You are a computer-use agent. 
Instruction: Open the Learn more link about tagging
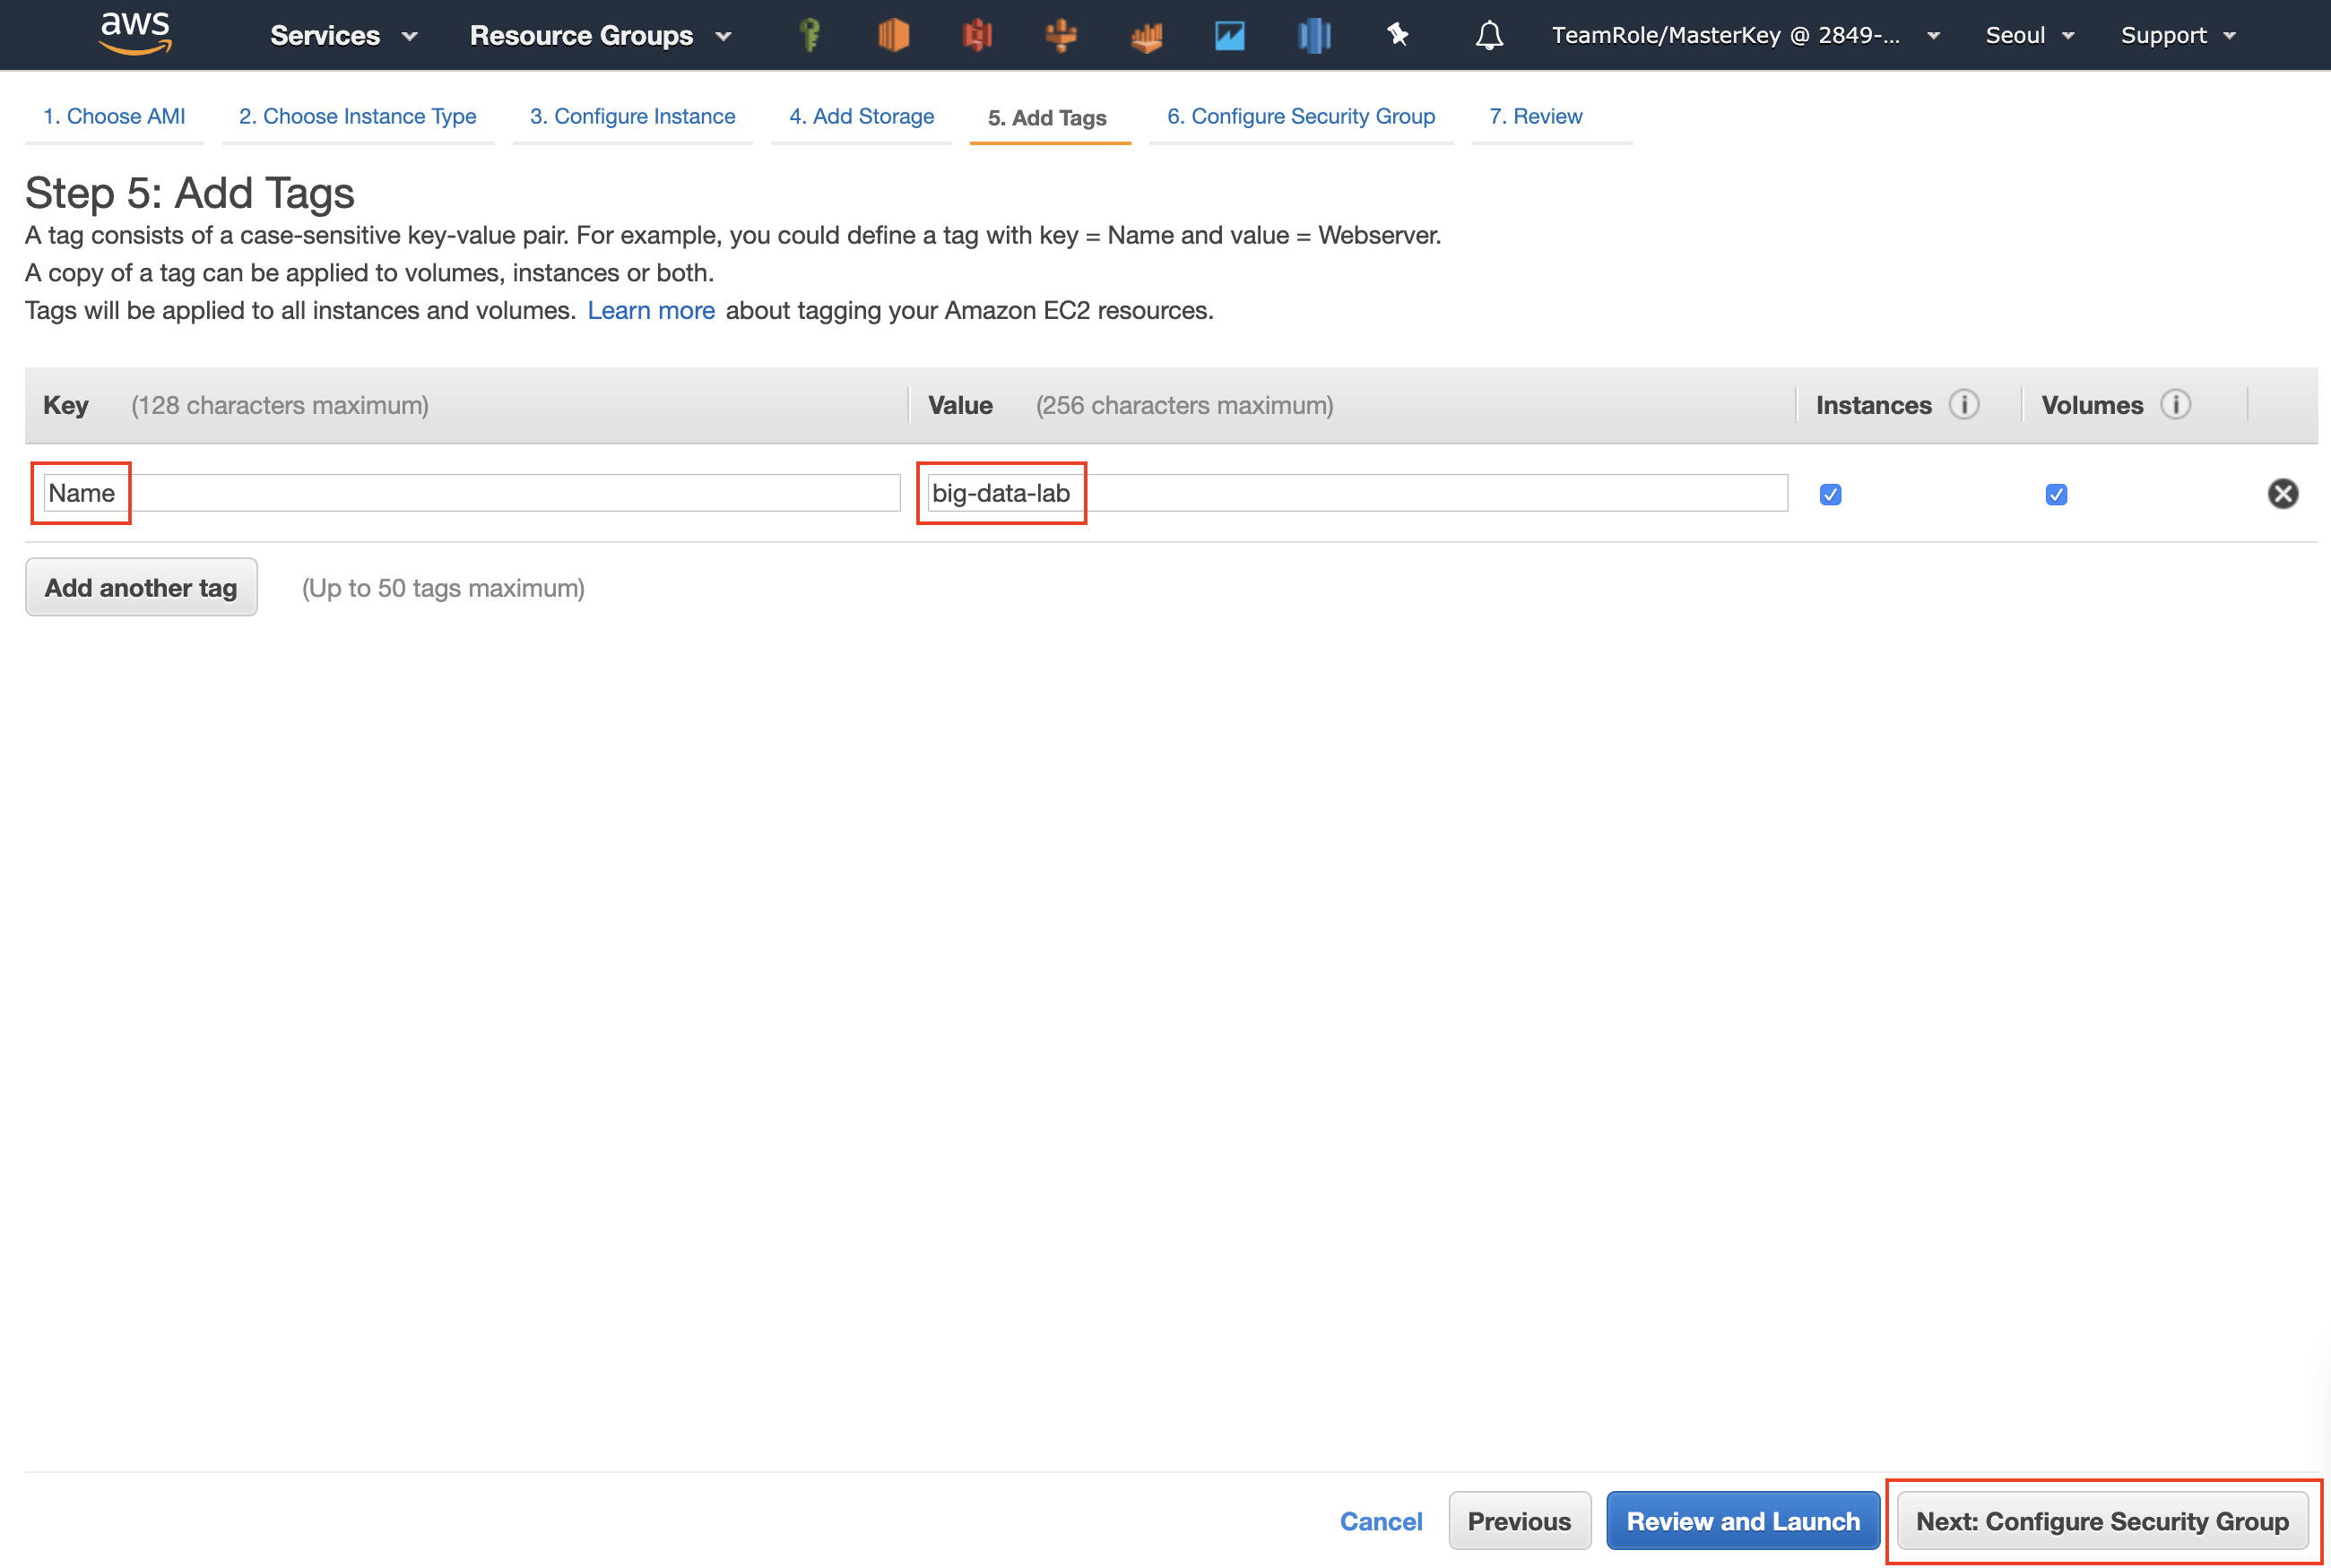point(651,310)
